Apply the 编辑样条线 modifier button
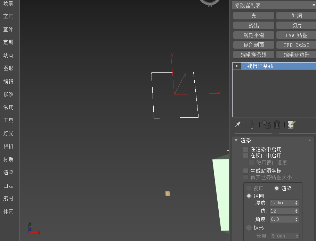 (x=253, y=55)
